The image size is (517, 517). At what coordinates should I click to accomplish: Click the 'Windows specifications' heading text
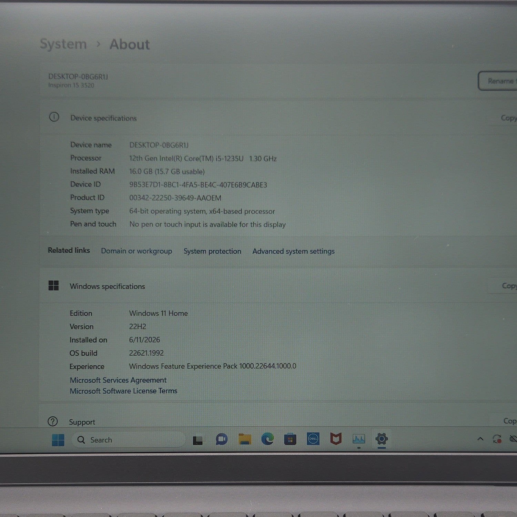(x=107, y=286)
